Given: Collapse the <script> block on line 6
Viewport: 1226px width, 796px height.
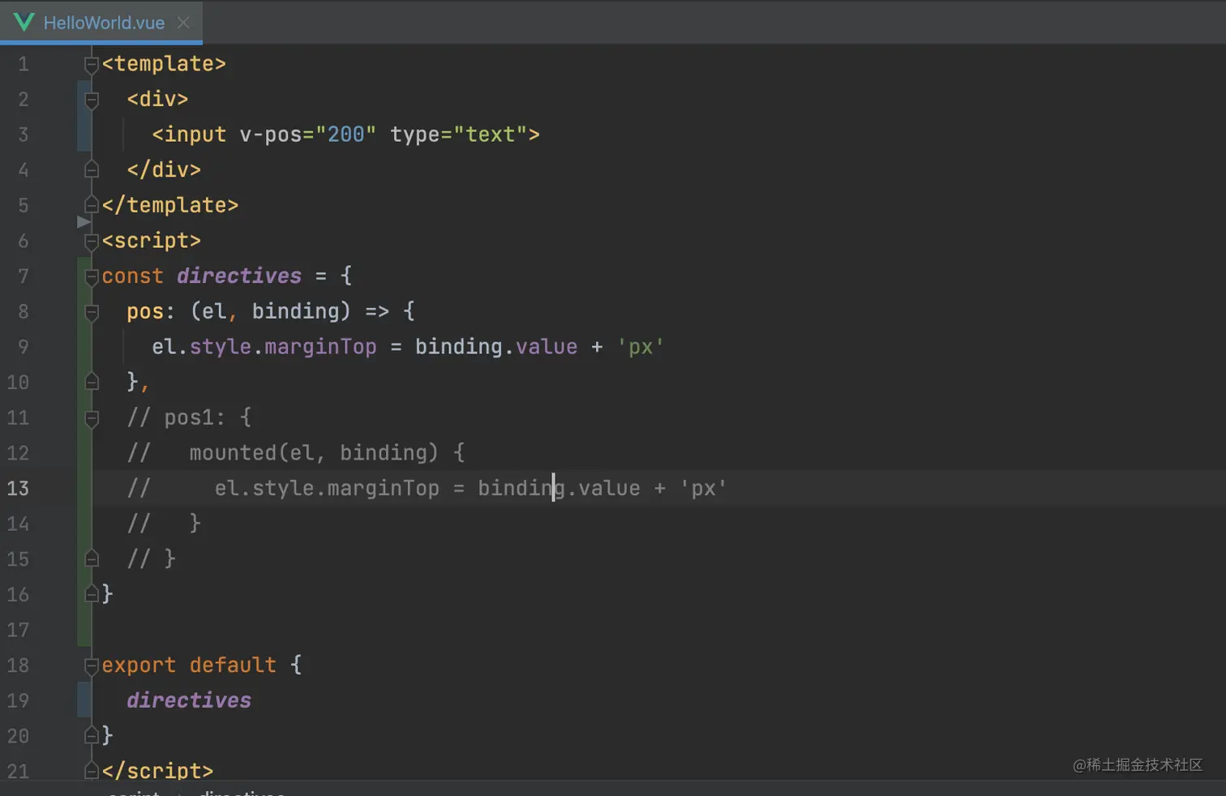Looking at the screenshot, I should pyautogui.click(x=92, y=241).
